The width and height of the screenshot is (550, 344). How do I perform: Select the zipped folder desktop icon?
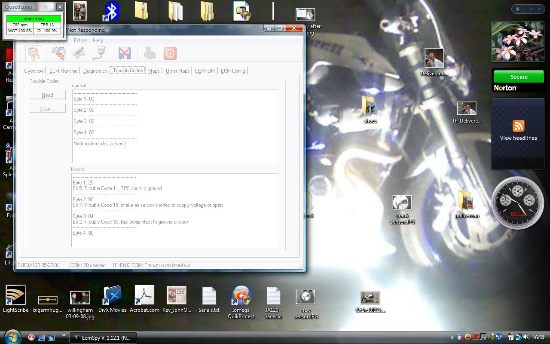pos(142,11)
